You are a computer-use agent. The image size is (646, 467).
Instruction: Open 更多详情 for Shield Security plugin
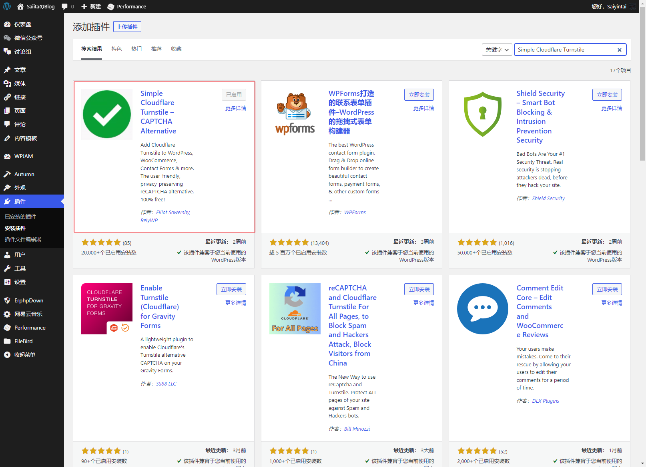point(611,108)
